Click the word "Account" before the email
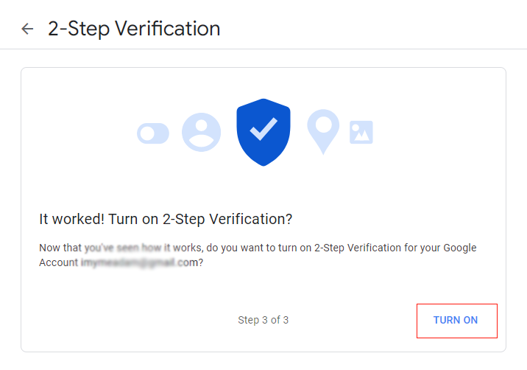527x370 pixels. tap(58, 262)
